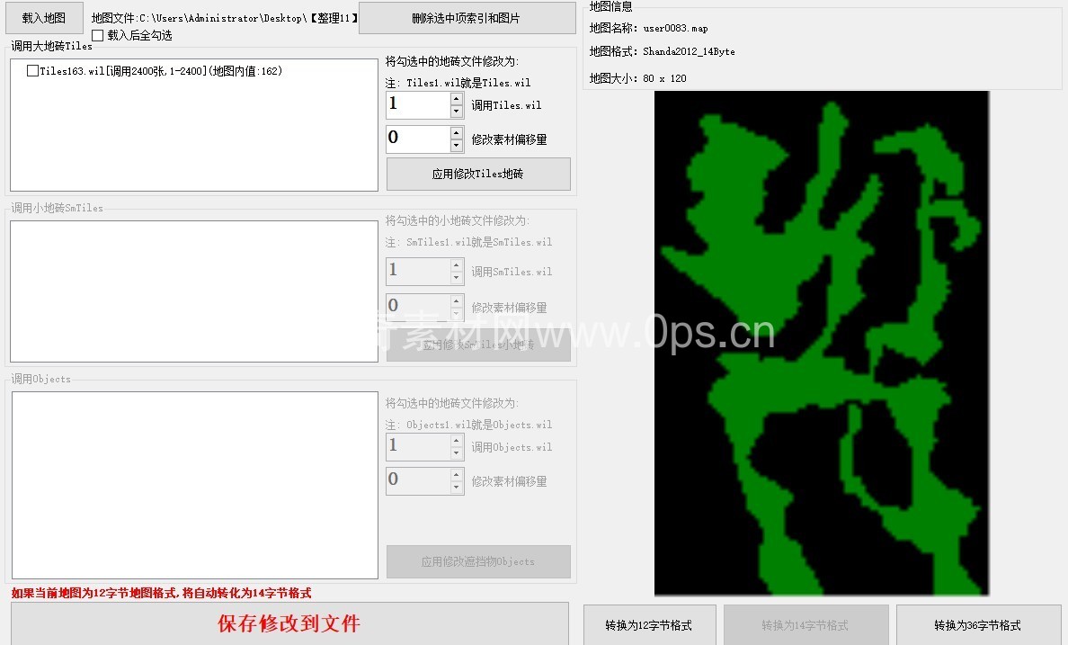Click the 载入地图 load map button
Screen dimensions: 1068x645
[x=44, y=17]
